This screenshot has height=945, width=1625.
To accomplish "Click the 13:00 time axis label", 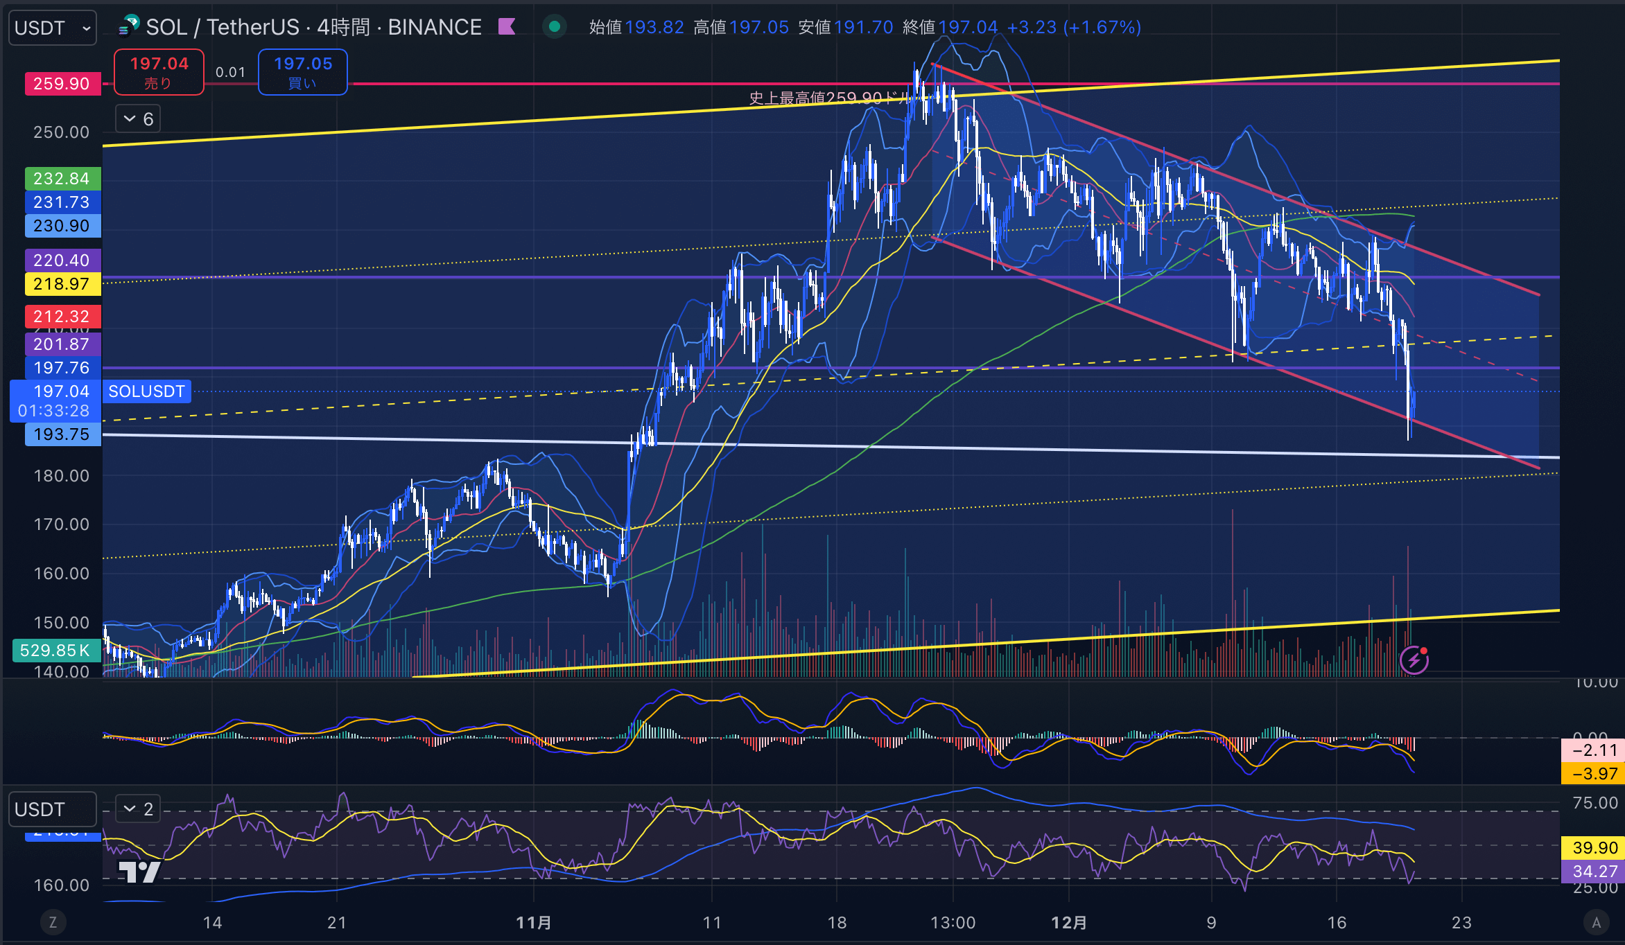I will tap(953, 923).
